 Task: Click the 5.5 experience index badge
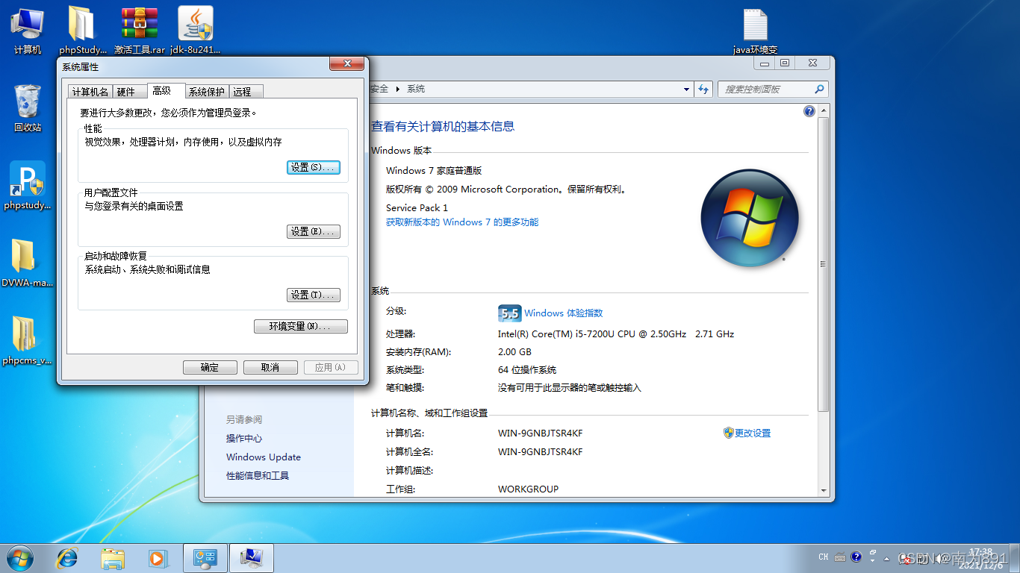[x=509, y=313]
